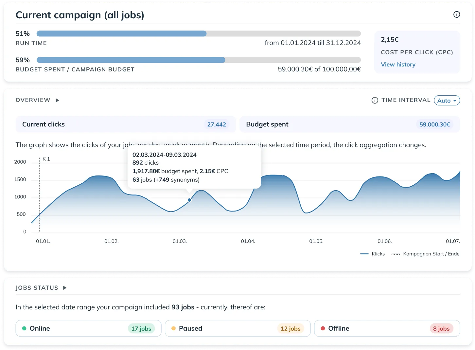Click the Run Time progress bar
The image size is (475, 350).
click(199, 34)
